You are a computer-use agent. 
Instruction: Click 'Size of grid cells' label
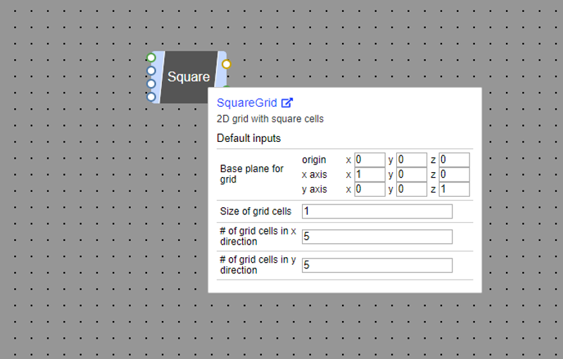255,211
